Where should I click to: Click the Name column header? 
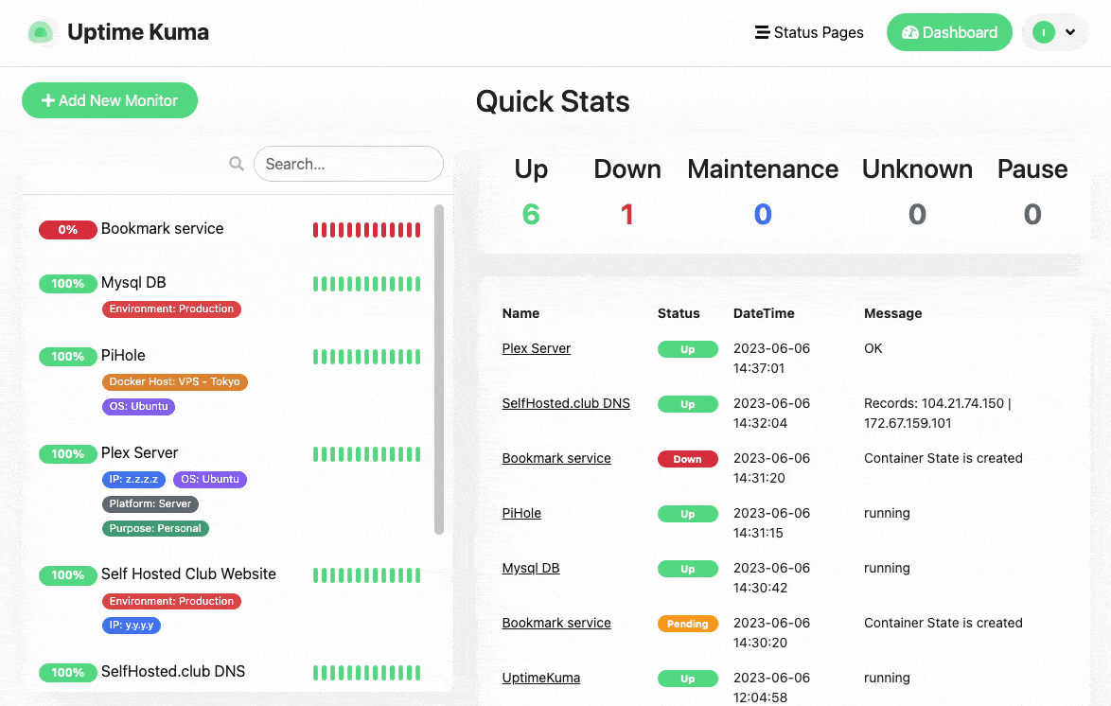[x=520, y=313]
